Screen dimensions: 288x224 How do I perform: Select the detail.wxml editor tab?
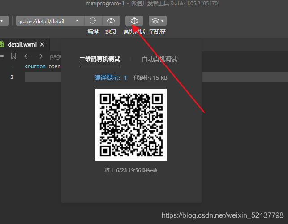coord(25,44)
